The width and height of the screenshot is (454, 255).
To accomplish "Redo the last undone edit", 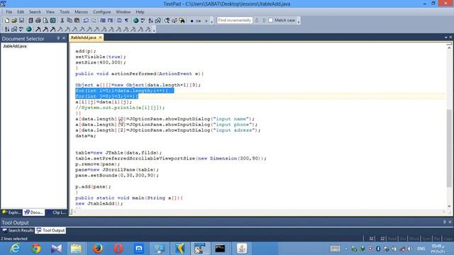I will click(x=94, y=21).
